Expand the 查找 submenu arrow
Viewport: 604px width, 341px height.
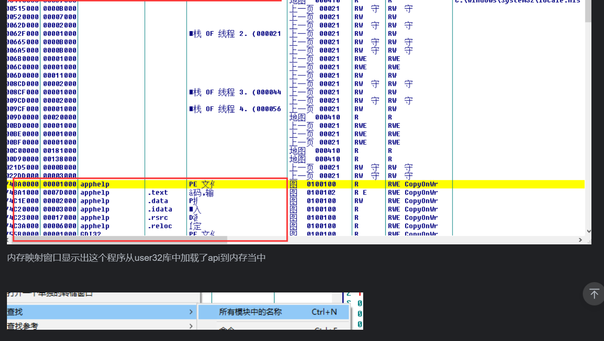tap(191, 312)
